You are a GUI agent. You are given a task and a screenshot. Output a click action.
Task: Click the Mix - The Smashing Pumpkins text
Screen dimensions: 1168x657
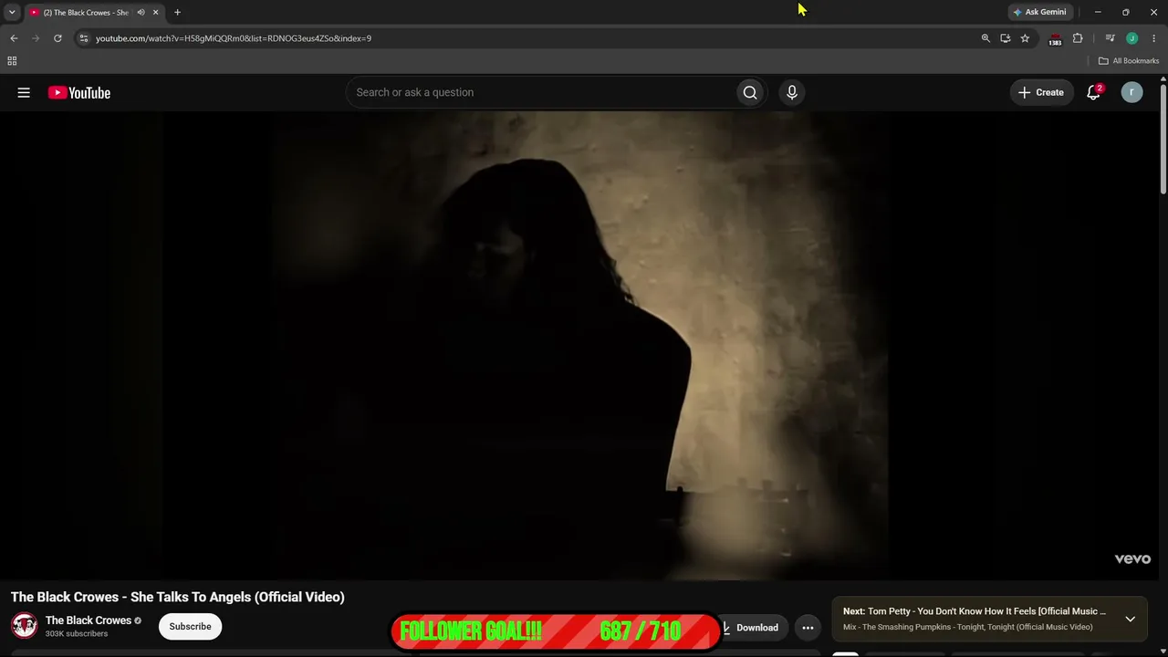tap(967, 627)
